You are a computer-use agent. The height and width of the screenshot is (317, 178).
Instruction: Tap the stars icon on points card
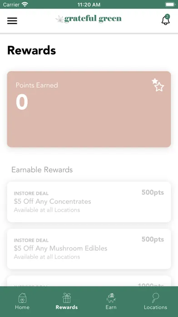point(158,85)
